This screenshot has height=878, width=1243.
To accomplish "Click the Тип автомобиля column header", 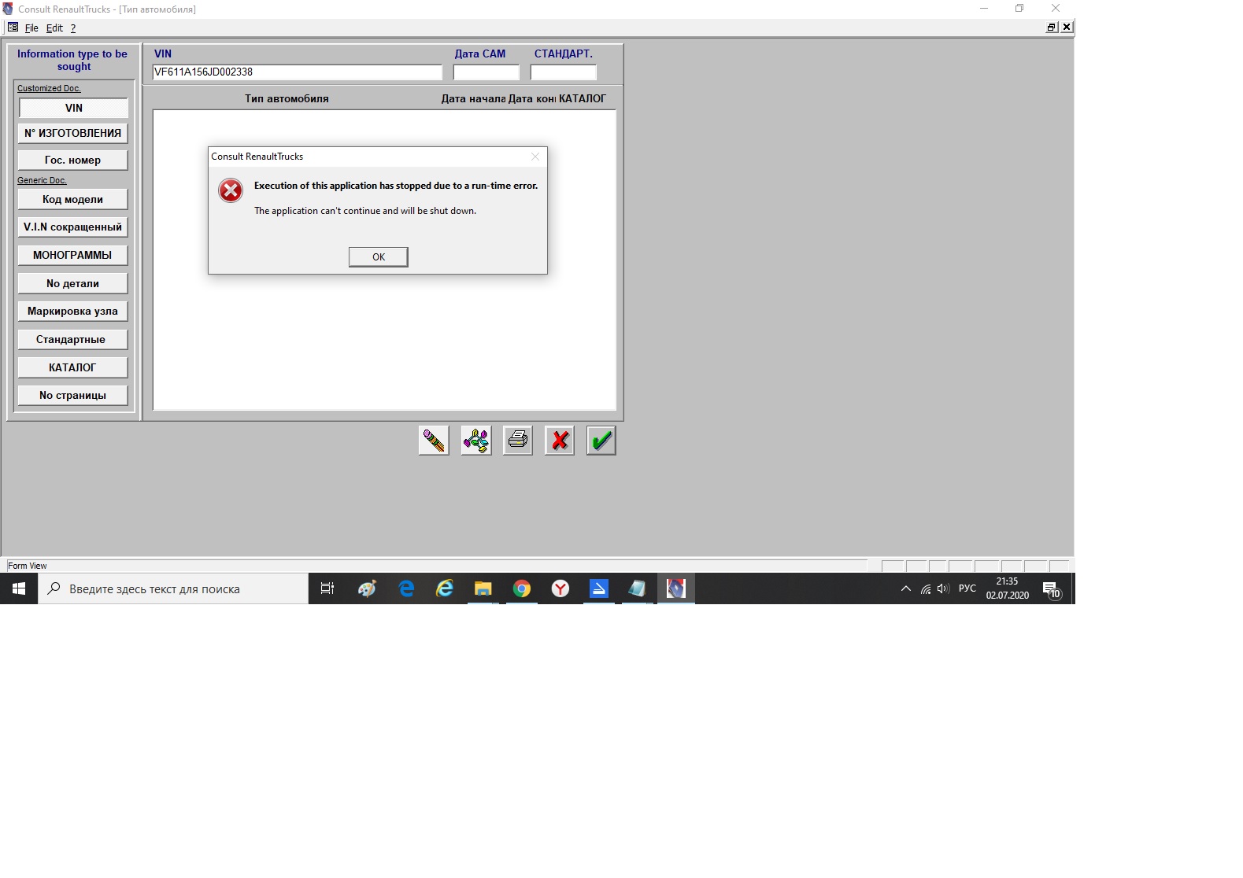I will [287, 98].
